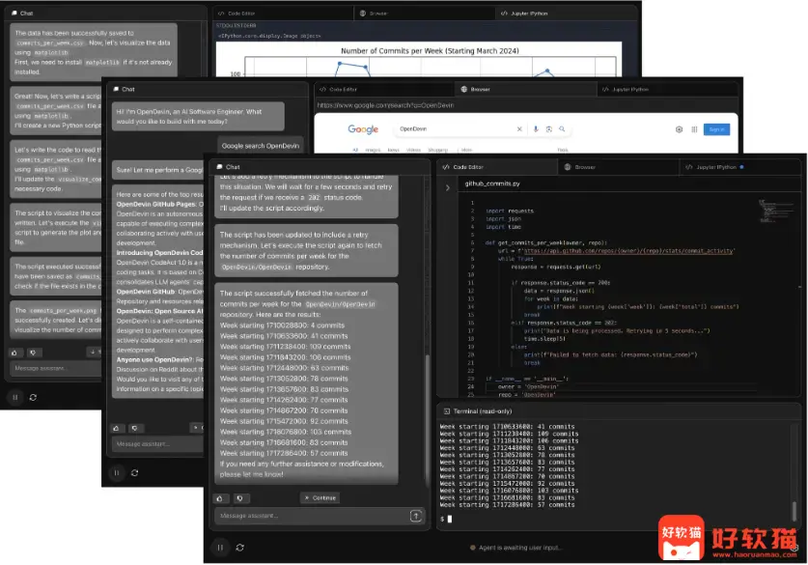Click magnifier search icon in Google box

562,129
